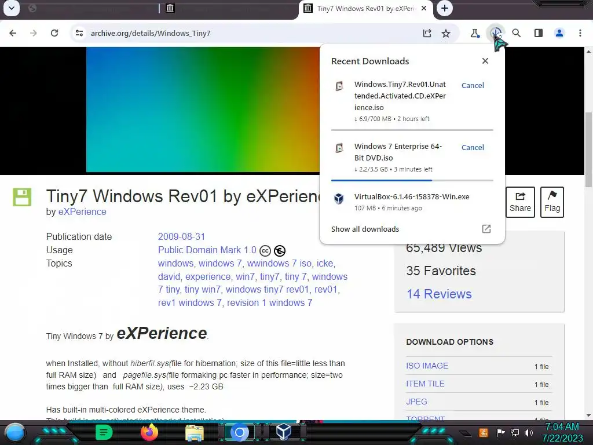Click the 'rev1 windows 7' topic link
593x445 pixels.
(x=190, y=303)
